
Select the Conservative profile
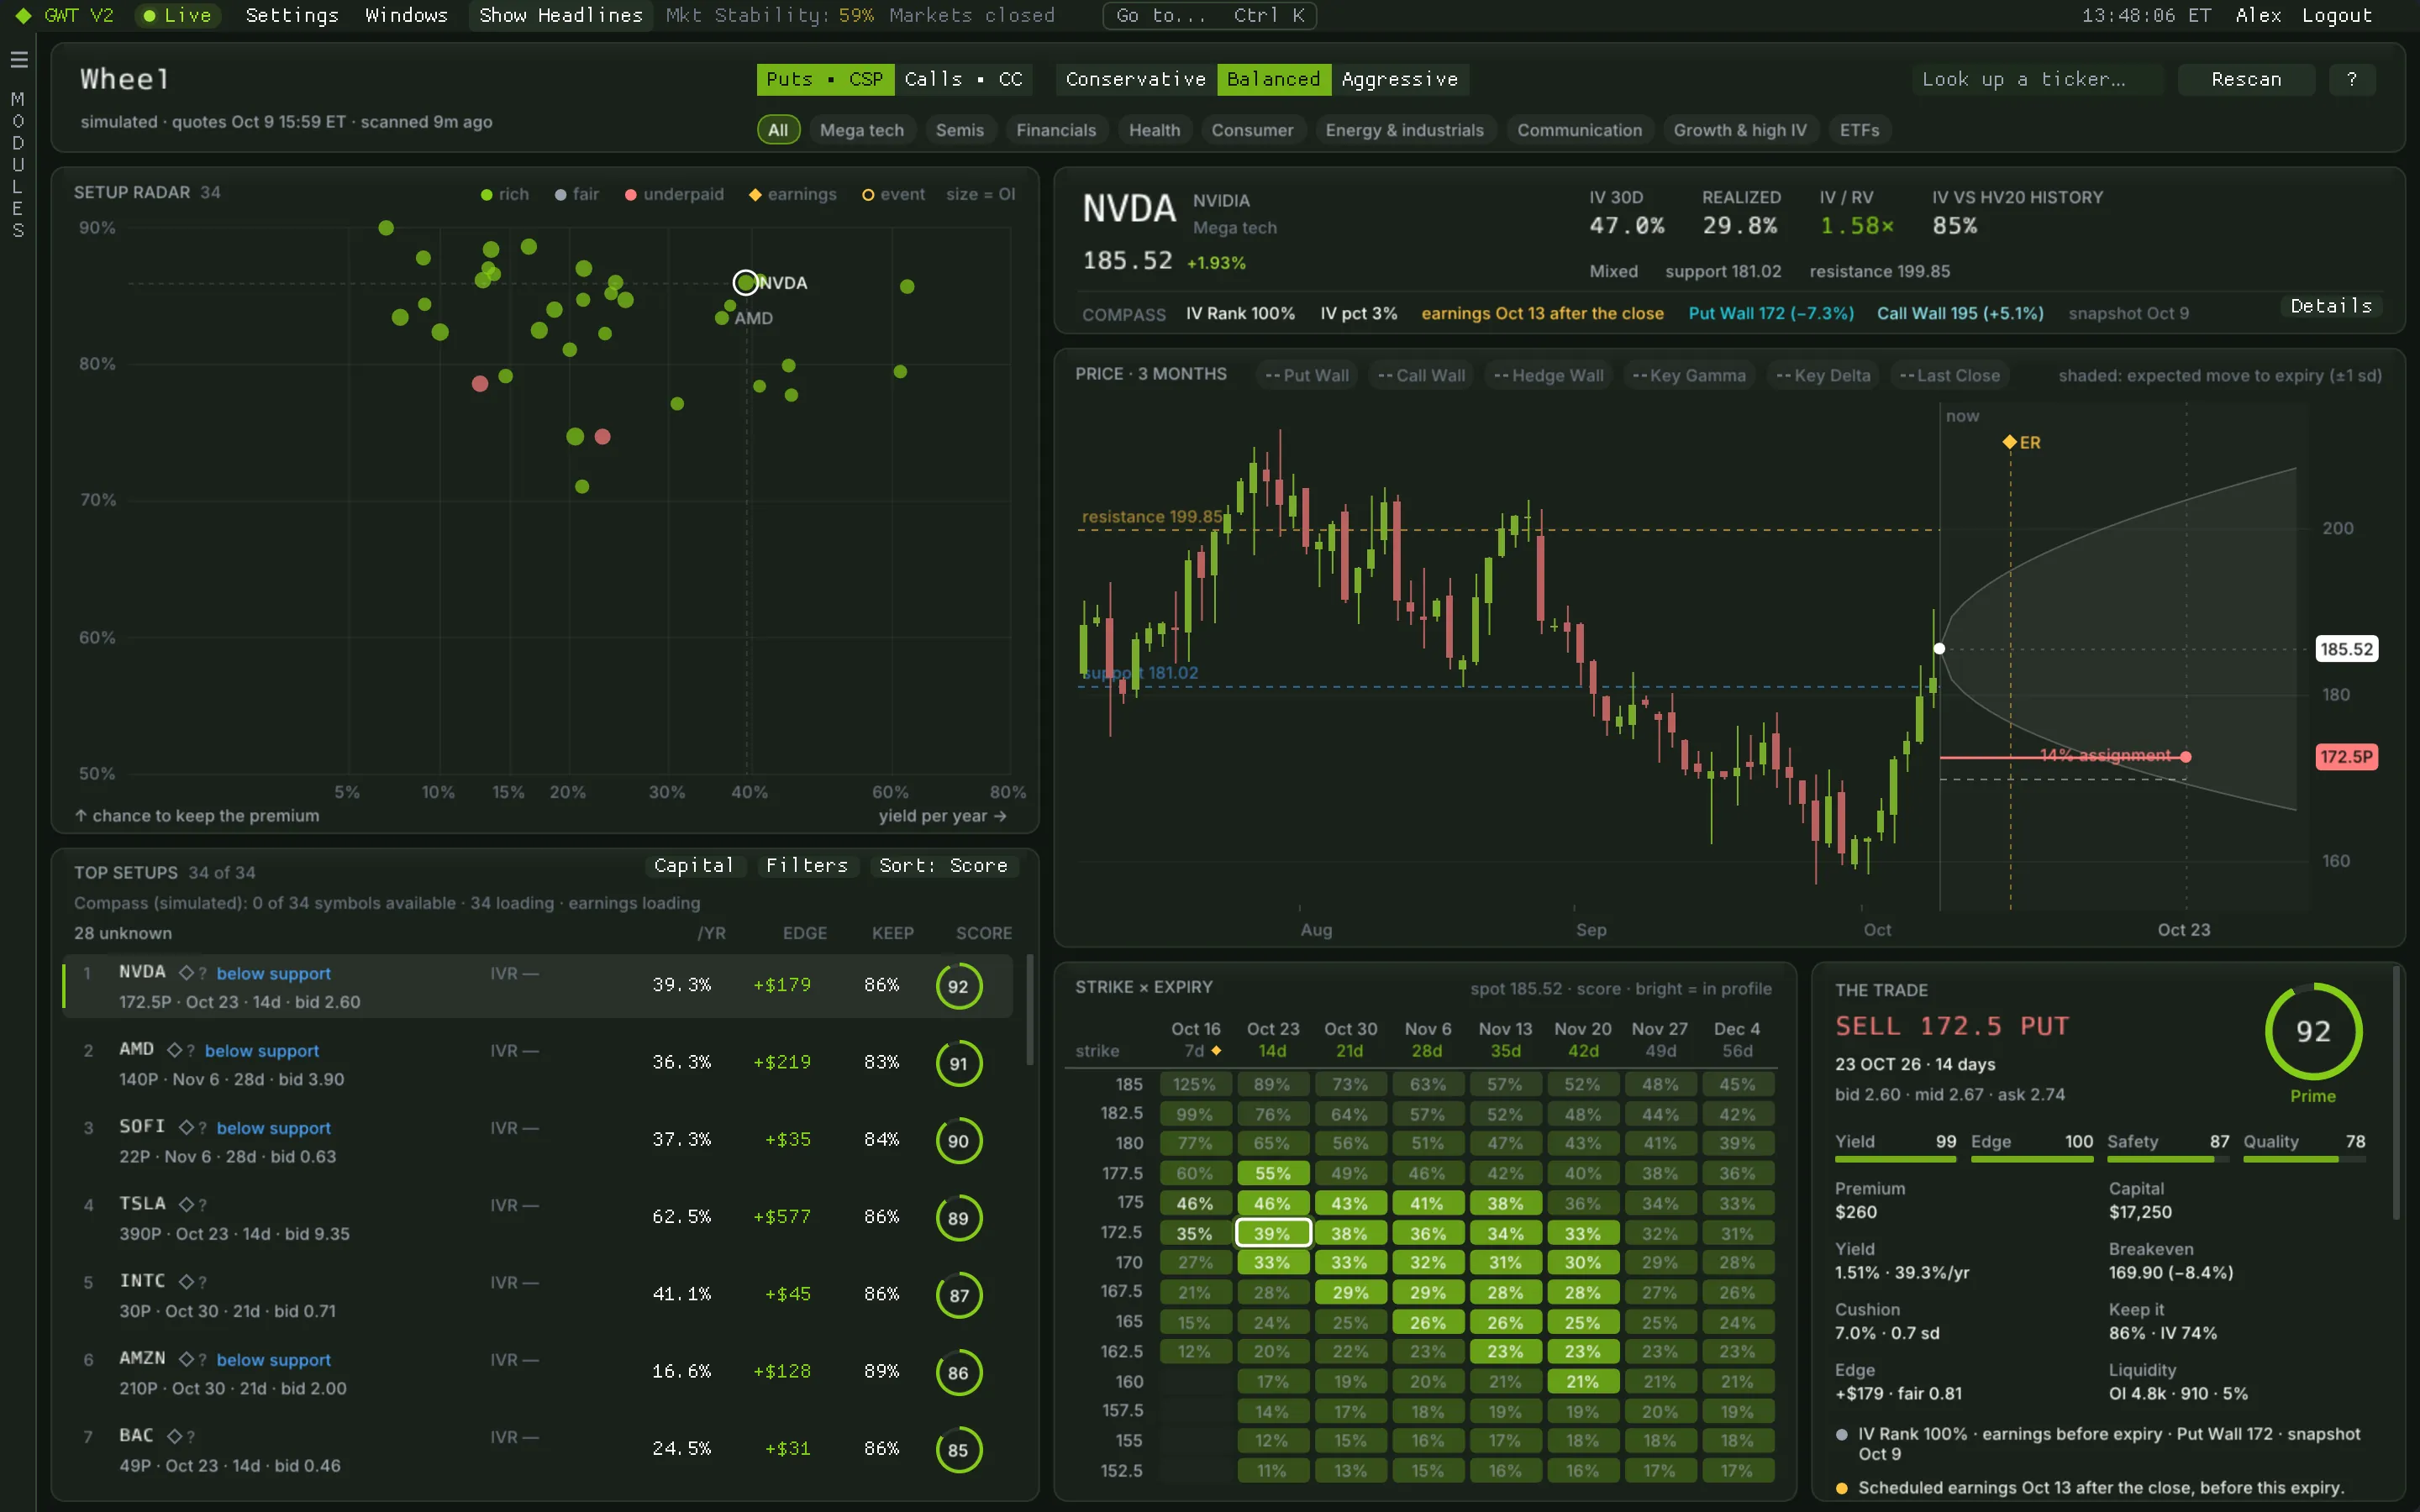tap(1136, 79)
